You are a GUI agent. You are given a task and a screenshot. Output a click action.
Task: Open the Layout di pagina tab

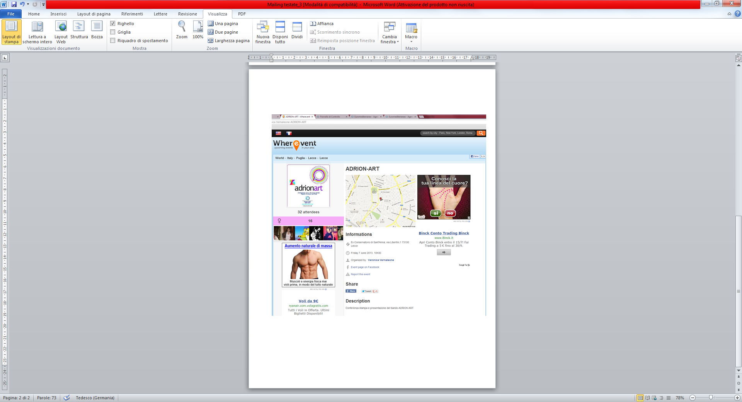(x=94, y=14)
